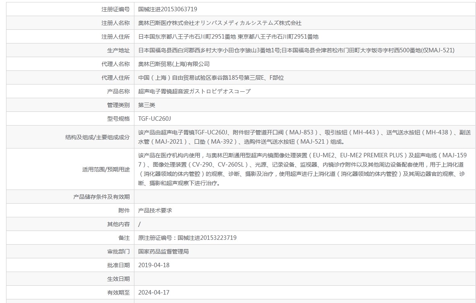Viewport: 476px width, 303px height.
Task: Select the remark 原注册证编号：国械注进20153223719
Action: click(188, 238)
